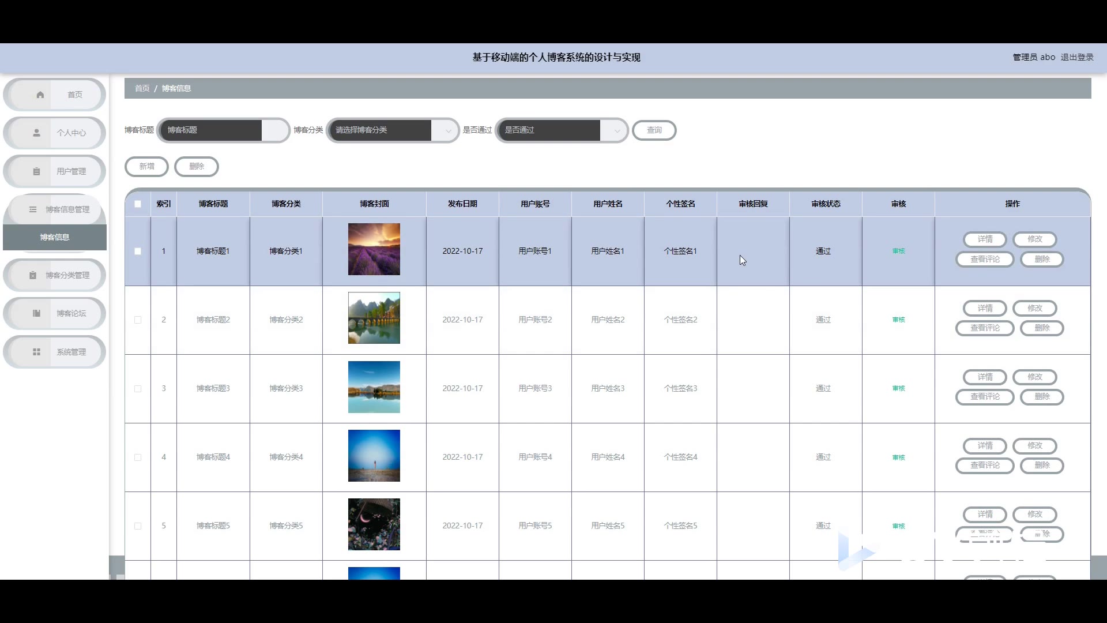Check the checkbox for row 3
Image resolution: width=1107 pixels, height=623 pixels.
click(138, 388)
